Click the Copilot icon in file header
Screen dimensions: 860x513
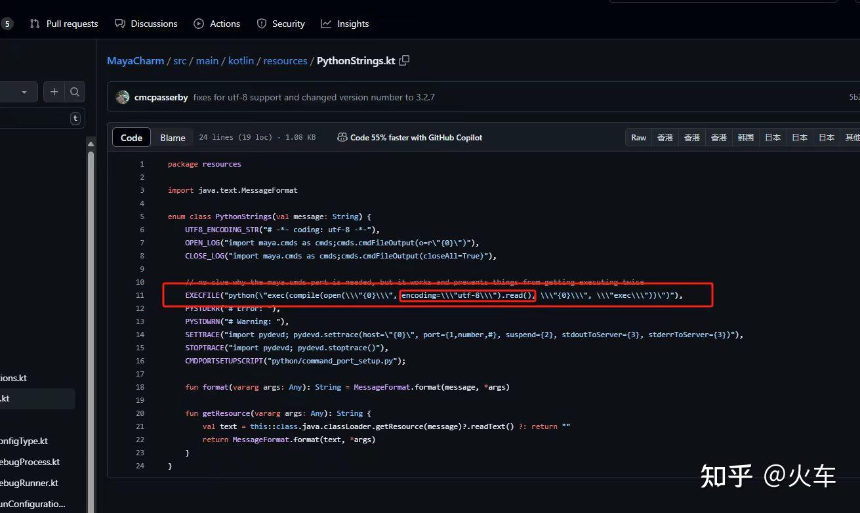(x=342, y=137)
